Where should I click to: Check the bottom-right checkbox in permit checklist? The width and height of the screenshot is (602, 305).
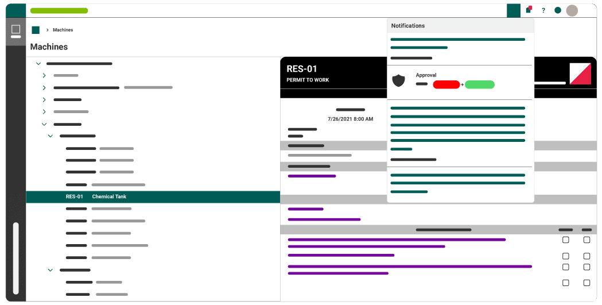[587, 283]
